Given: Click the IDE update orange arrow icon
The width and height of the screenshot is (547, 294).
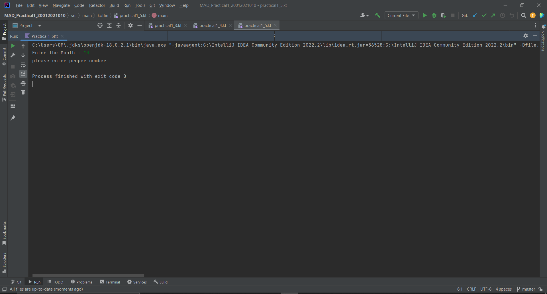Looking at the screenshot, I should [x=533, y=15].
